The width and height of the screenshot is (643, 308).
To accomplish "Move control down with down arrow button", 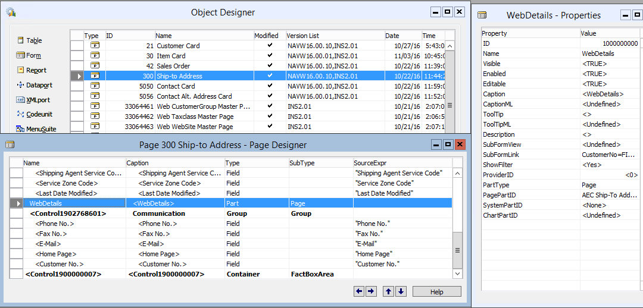I will (401, 291).
